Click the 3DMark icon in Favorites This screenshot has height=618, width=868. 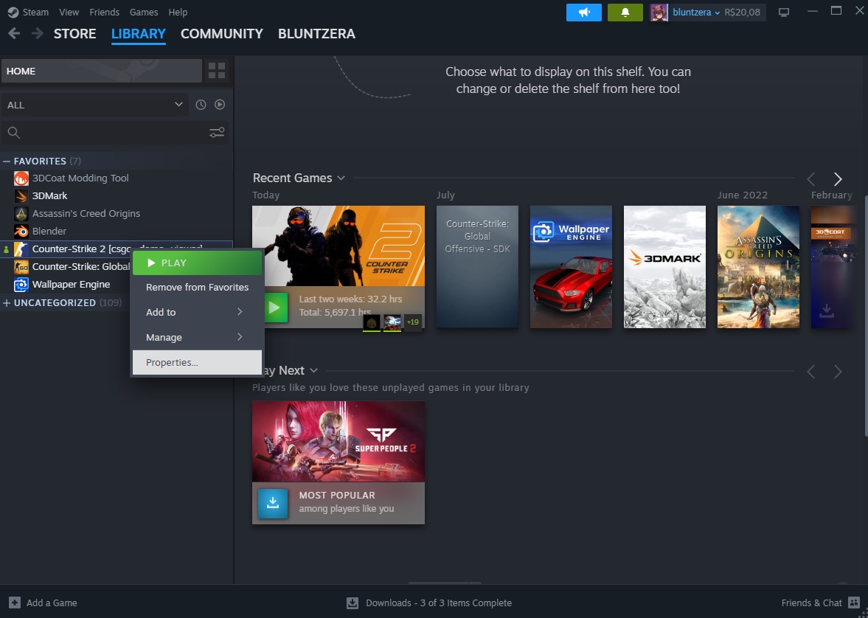pyautogui.click(x=21, y=196)
